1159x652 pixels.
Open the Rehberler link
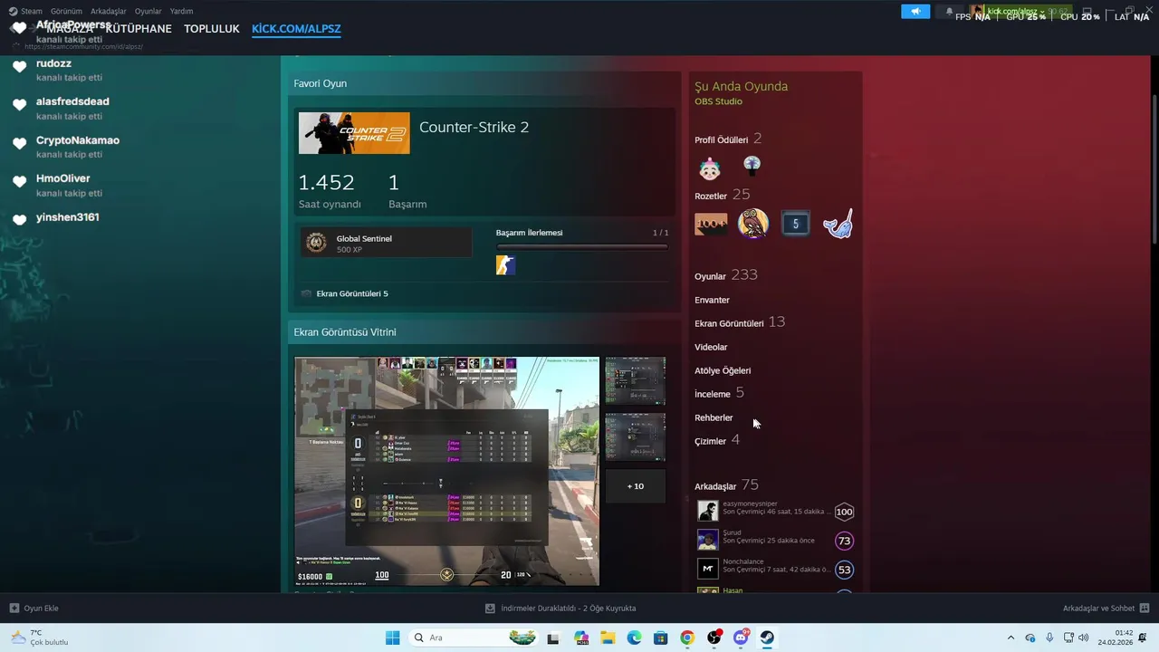(x=714, y=417)
